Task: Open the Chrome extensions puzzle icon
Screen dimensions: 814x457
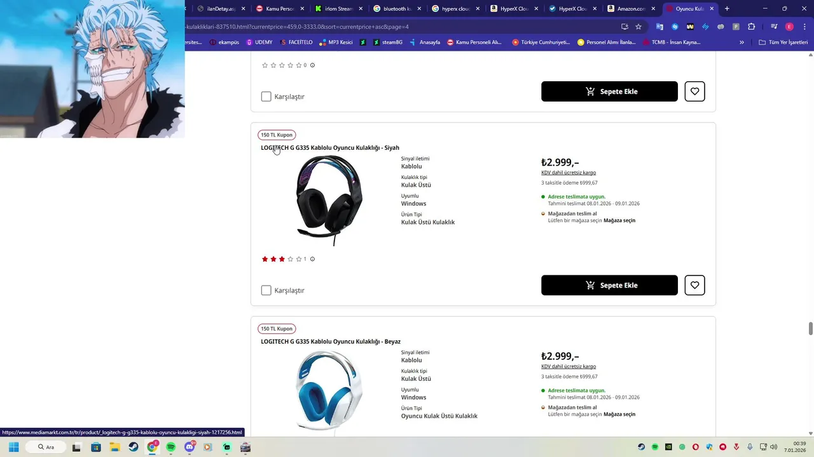Action: [x=751, y=27]
